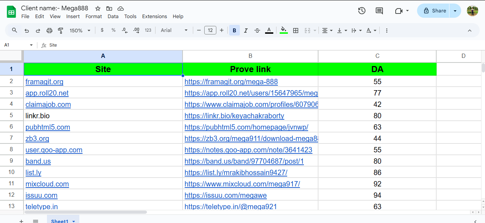Open the Arial font dropdown
This screenshot has height=223, width=485.
click(174, 31)
